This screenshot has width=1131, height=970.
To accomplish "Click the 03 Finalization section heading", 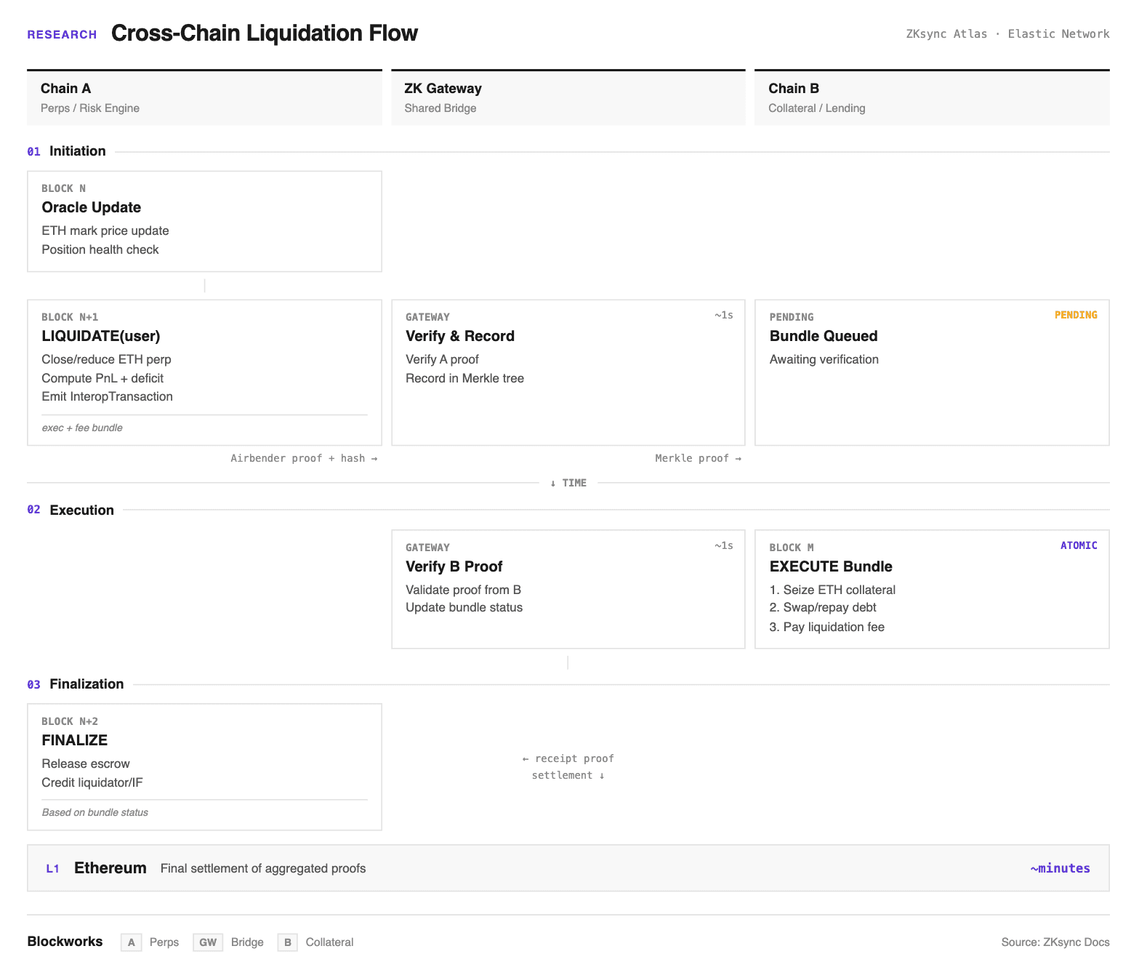I will pyautogui.click(x=86, y=684).
